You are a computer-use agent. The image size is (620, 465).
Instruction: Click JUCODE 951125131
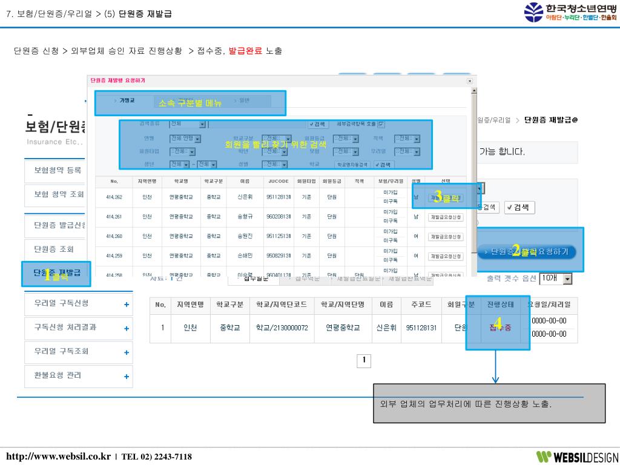[279, 237]
